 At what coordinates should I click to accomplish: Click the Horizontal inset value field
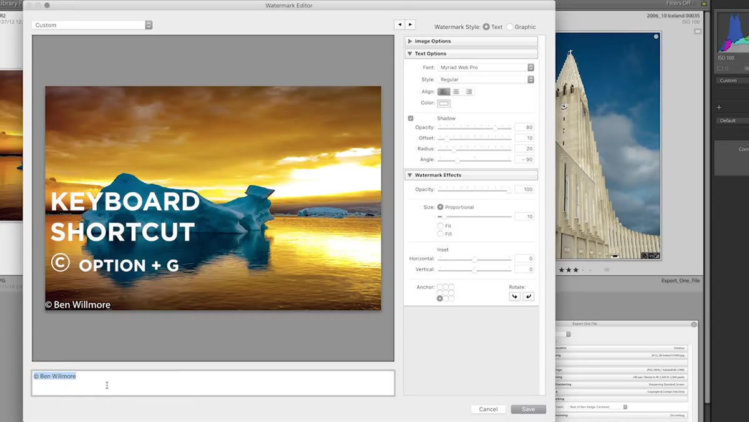[x=524, y=258]
